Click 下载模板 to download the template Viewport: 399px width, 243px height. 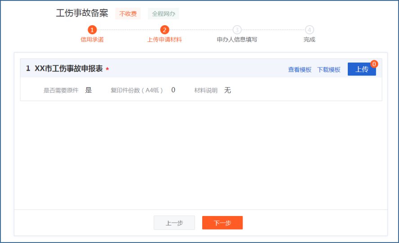click(329, 70)
